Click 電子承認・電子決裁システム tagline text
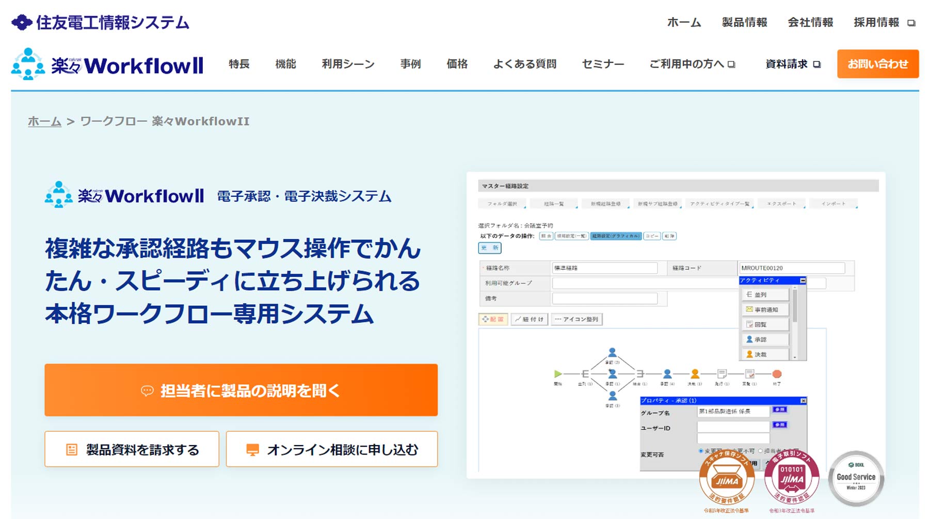929x519 pixels. pyautogui.click(x=304, y=196)
